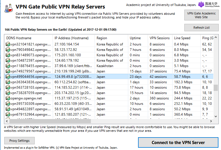Sort by Region column header
This screenshot has width=221, height=150.
(111, 38)
